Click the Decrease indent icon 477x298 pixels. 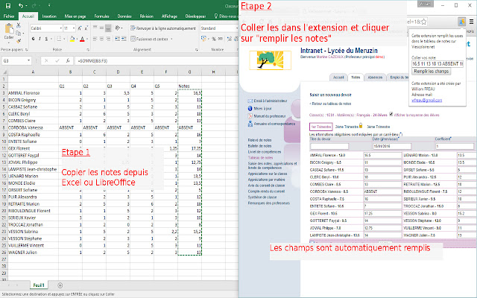tap(118, 39)
